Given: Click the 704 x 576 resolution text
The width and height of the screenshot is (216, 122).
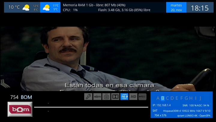Looking at the screenshot, I should tap(160, 115).
